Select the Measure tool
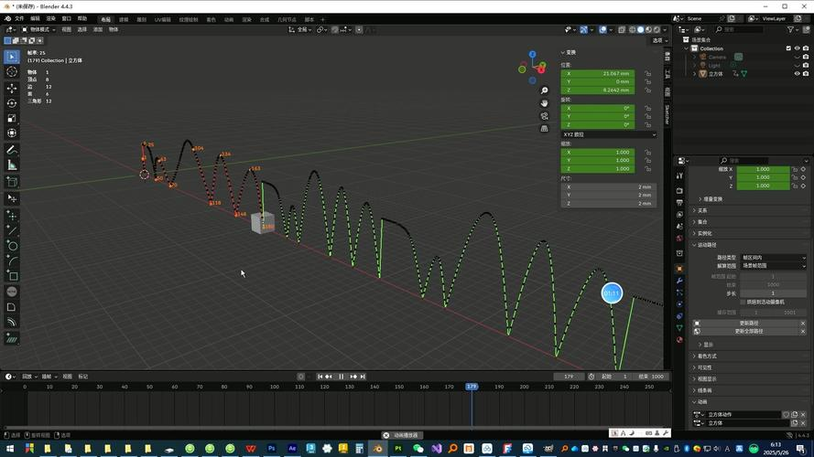Screen dimensions: 814x457 [x=11, y=165]
